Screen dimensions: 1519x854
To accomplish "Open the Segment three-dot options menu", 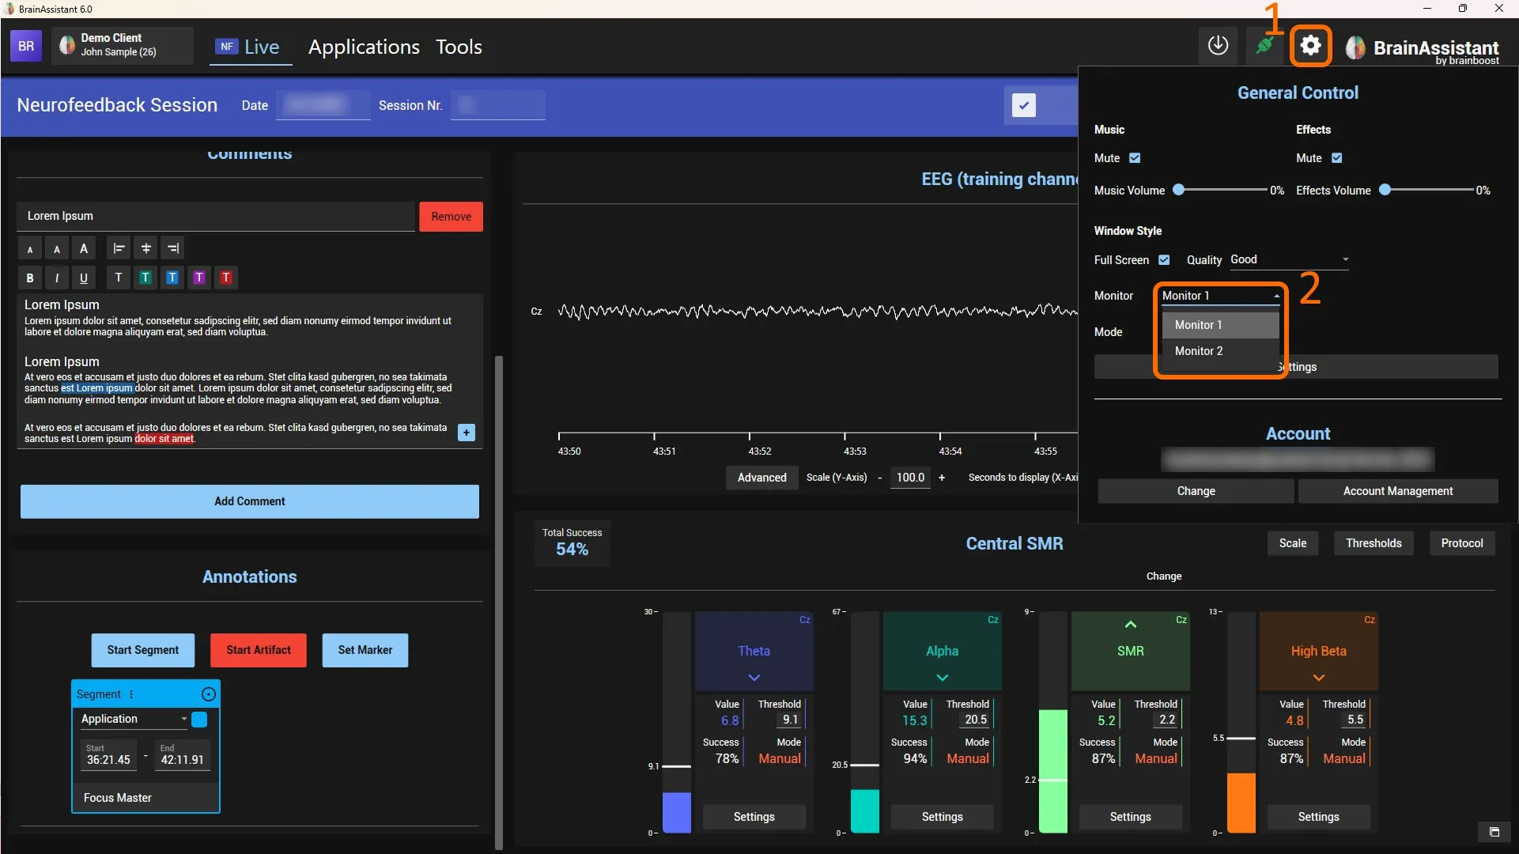I will [x=131, y=694].
